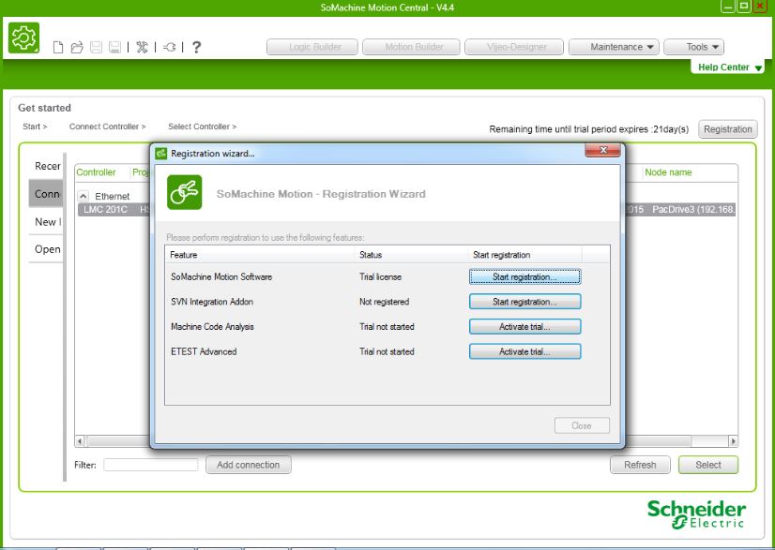Start registration for SoMachine Motion Software
This screenshot has width=775, height=550.
(x=524, y=277)
